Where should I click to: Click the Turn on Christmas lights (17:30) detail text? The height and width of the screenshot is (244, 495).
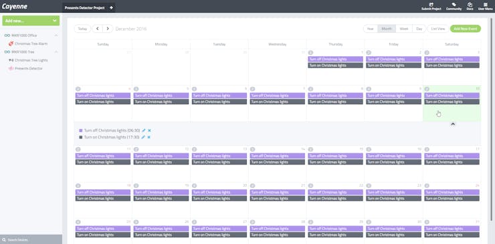[112, 137]
